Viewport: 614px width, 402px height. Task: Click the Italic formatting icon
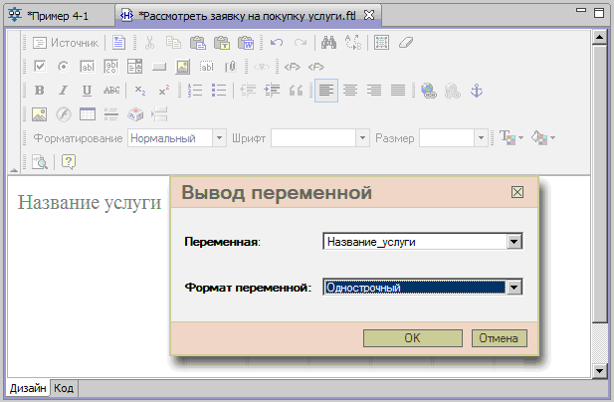pos(63,91)
